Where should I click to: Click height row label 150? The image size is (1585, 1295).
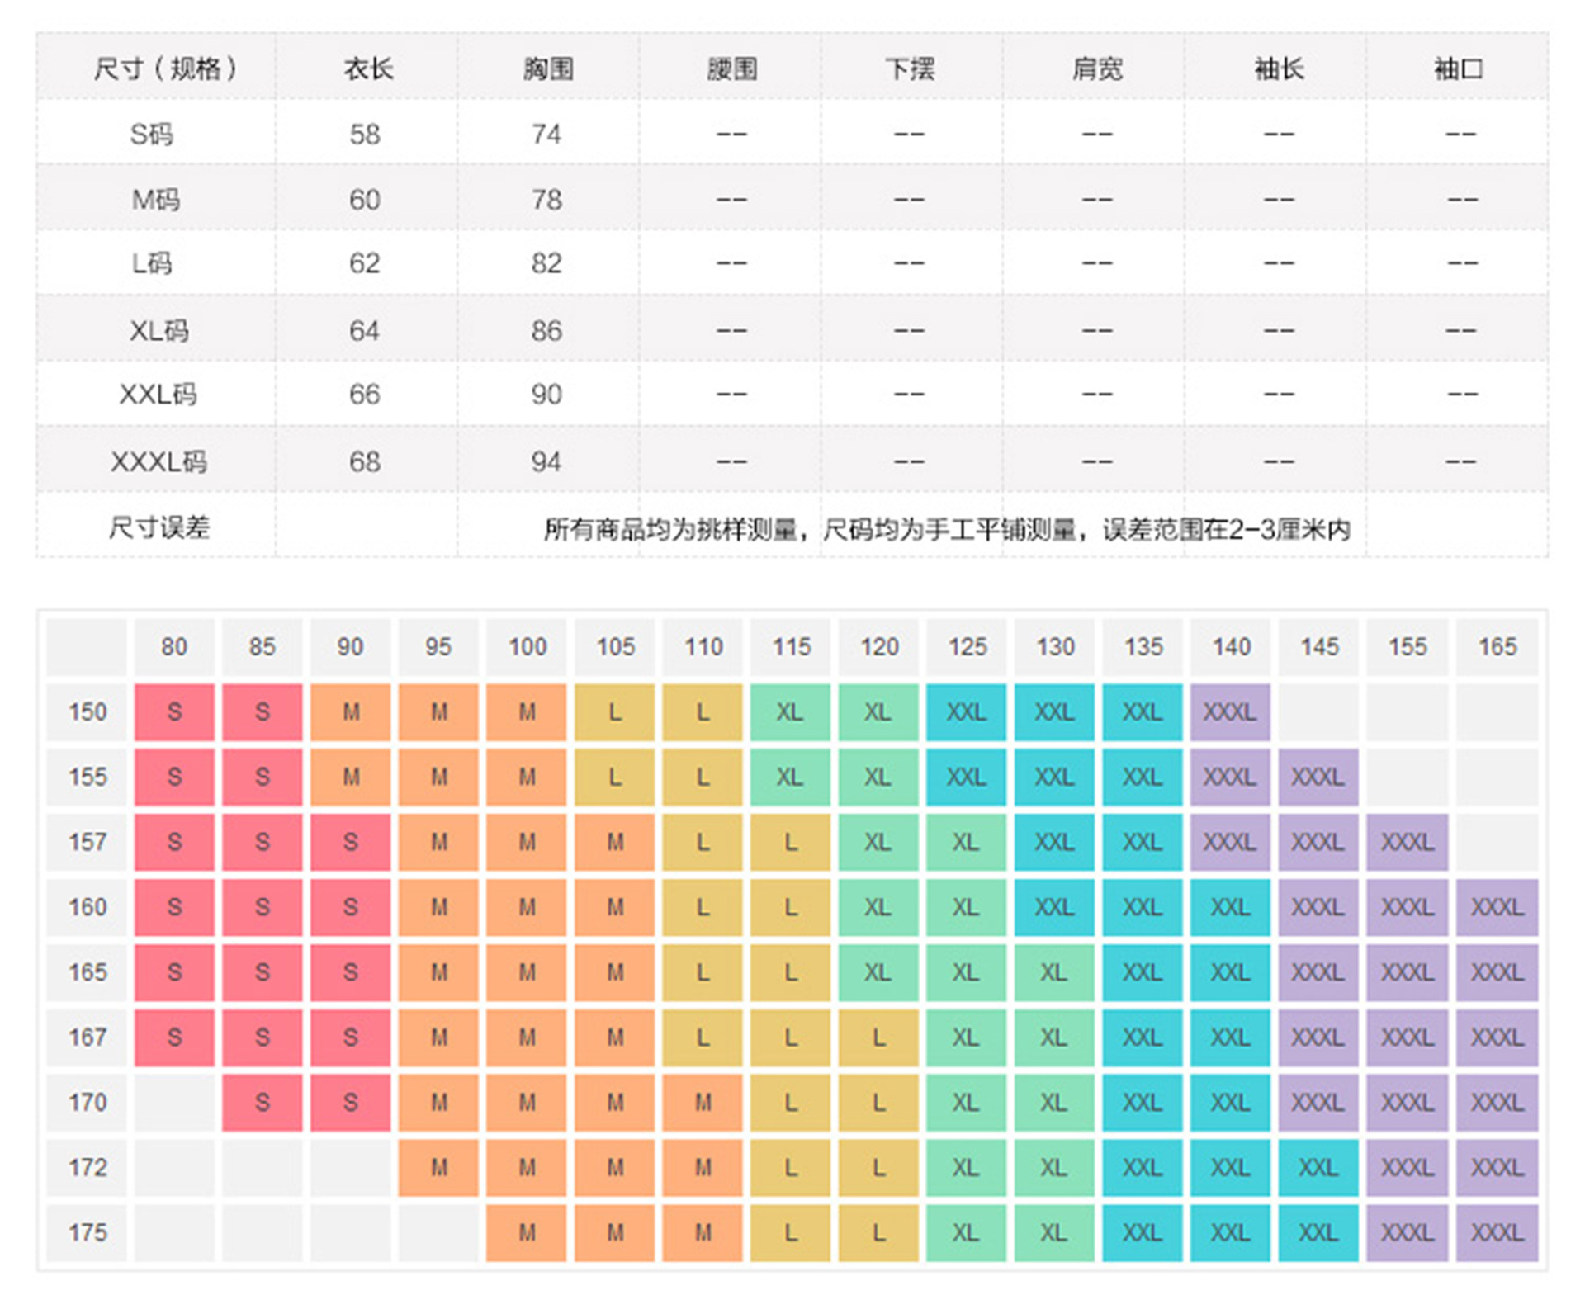point(88,711)
